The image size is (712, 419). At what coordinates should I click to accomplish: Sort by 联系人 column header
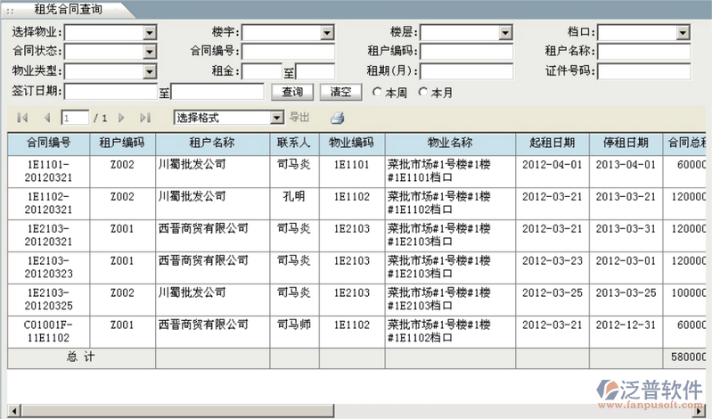point(294,144)
